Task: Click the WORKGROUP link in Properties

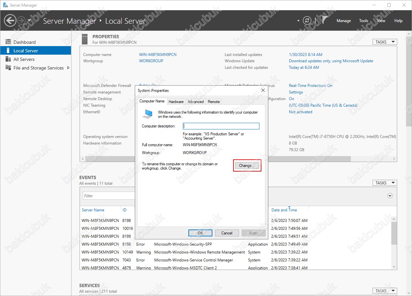Action: pyautogui.click(x=151, y=61)
